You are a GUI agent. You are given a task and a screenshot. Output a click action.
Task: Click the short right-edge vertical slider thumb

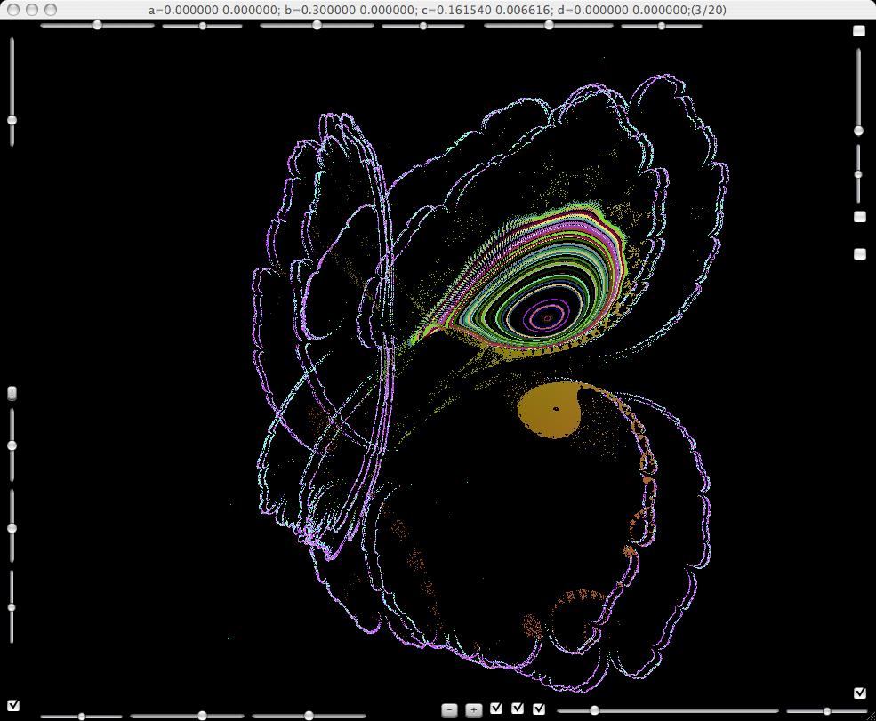coord(859,174)
